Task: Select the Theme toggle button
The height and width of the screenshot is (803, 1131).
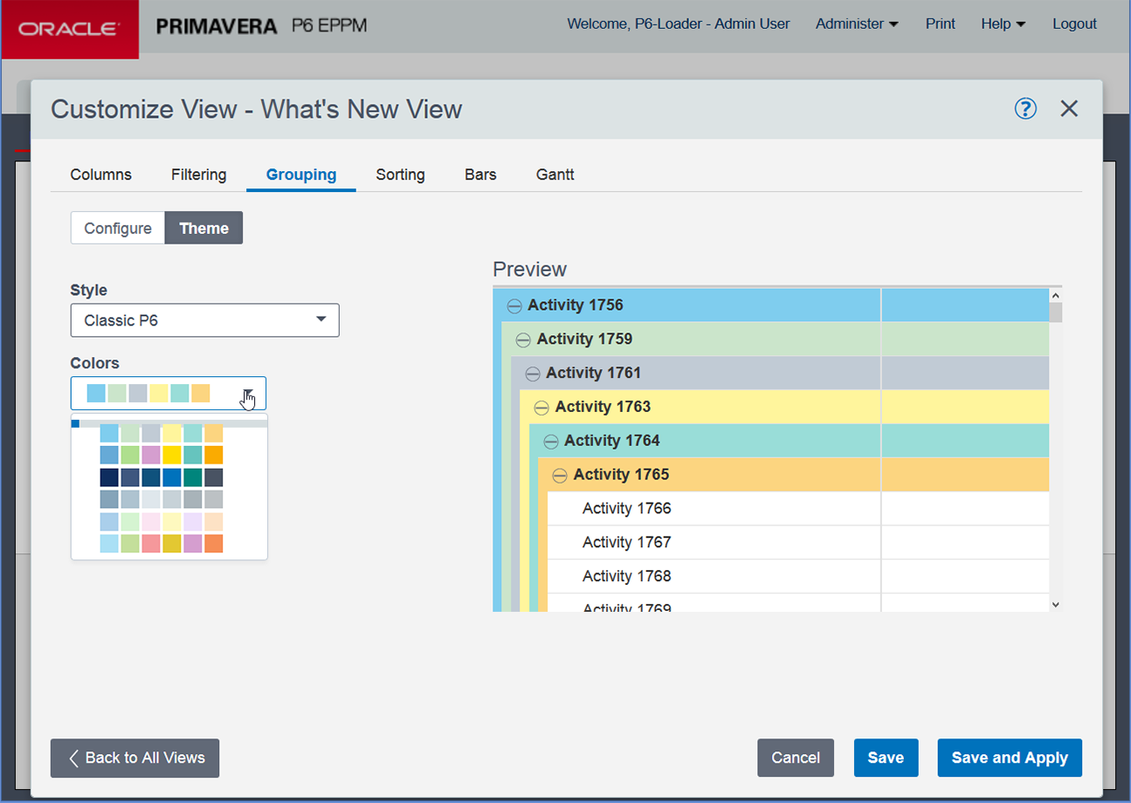Action: (x=203, y=228)
